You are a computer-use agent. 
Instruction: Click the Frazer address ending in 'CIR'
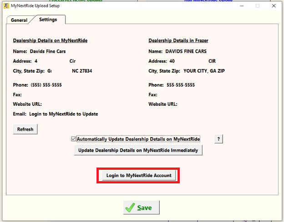pos(193,61)
